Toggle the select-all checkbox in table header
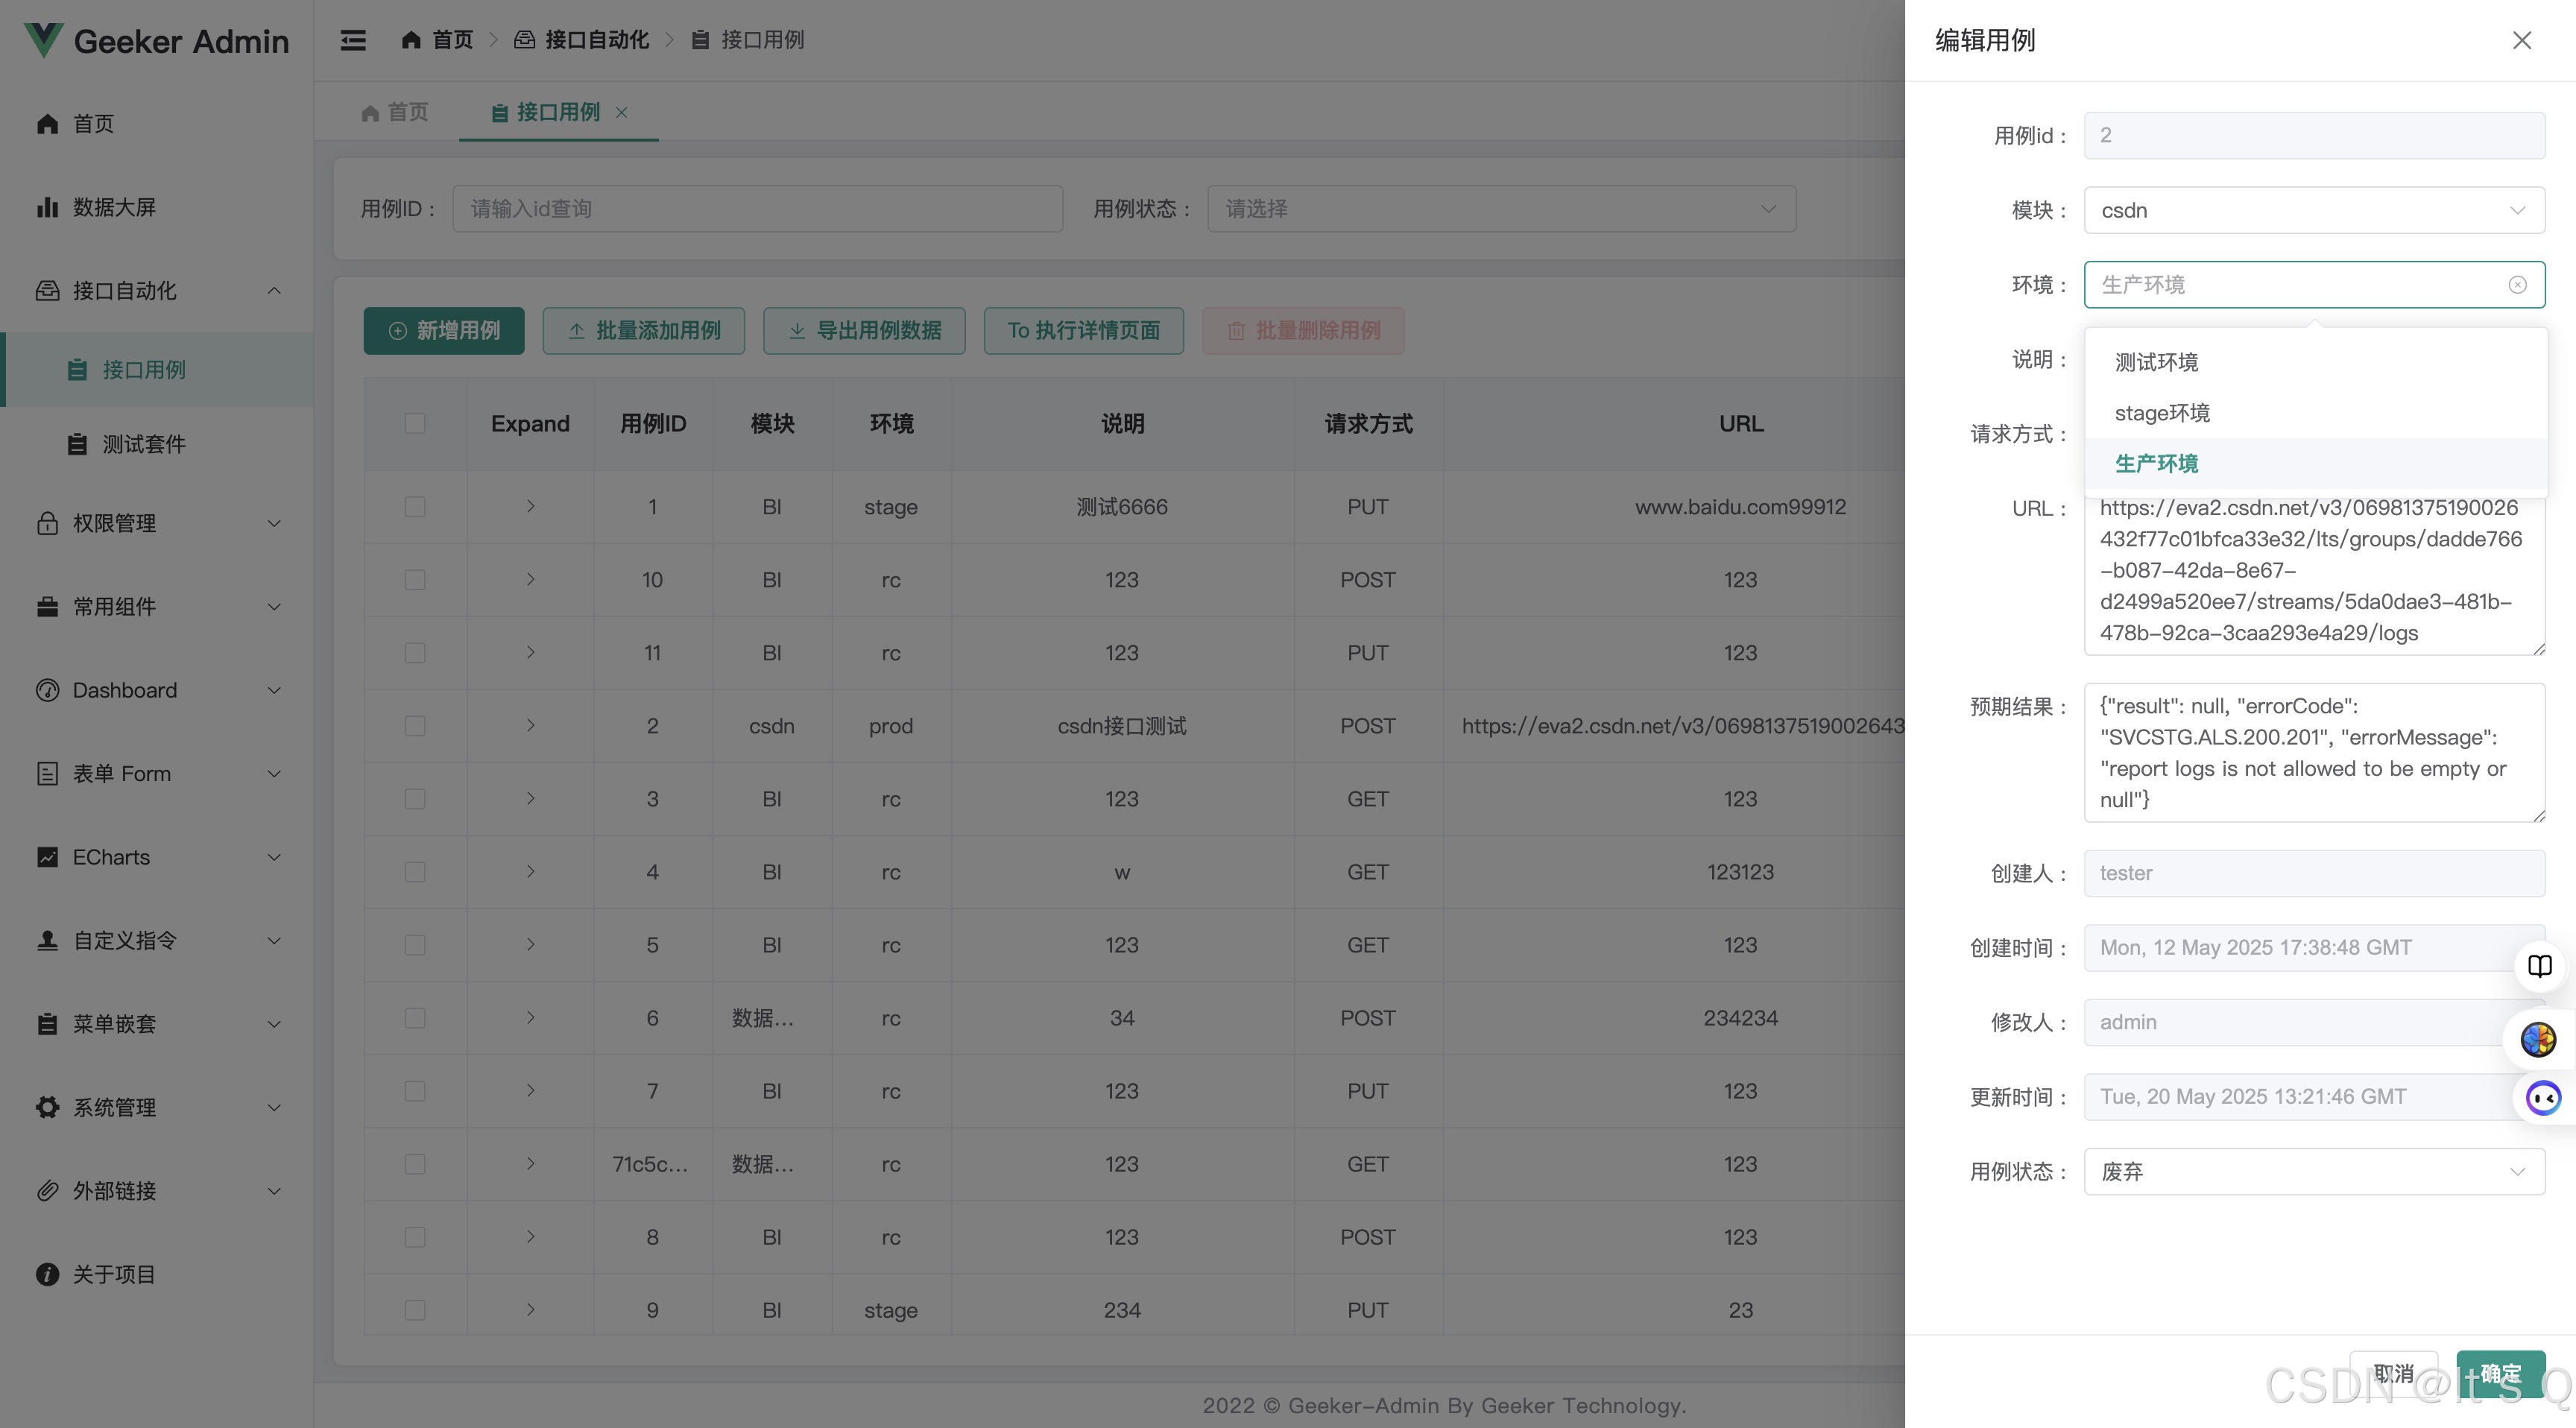The width and height of the screenshot is (2576, 1428). (x=415, y=423)
